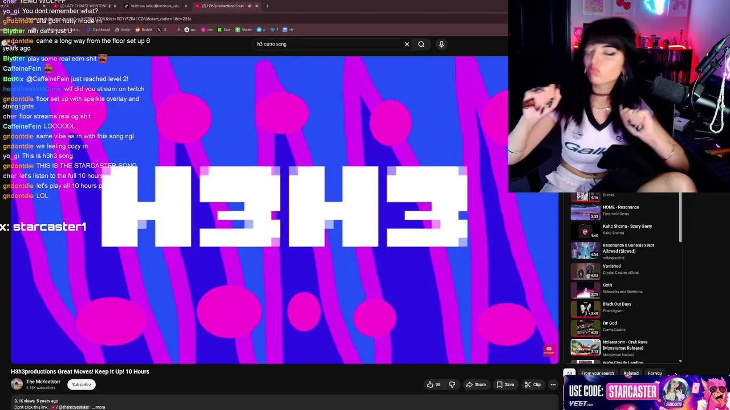Open the Dashboard bookmark
The image size is (730, 410).
click(98, 30)
